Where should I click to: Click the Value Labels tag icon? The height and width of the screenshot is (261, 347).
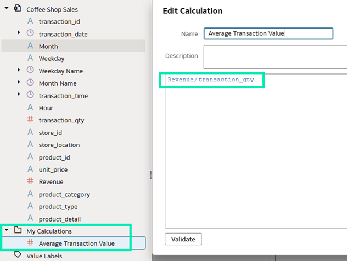coord(18,256)
